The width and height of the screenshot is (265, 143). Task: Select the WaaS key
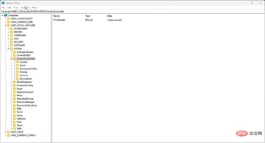click(20, 125)
